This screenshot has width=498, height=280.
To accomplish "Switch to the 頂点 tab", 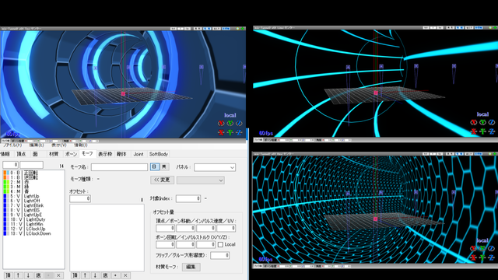I will (x=21, y=154).
